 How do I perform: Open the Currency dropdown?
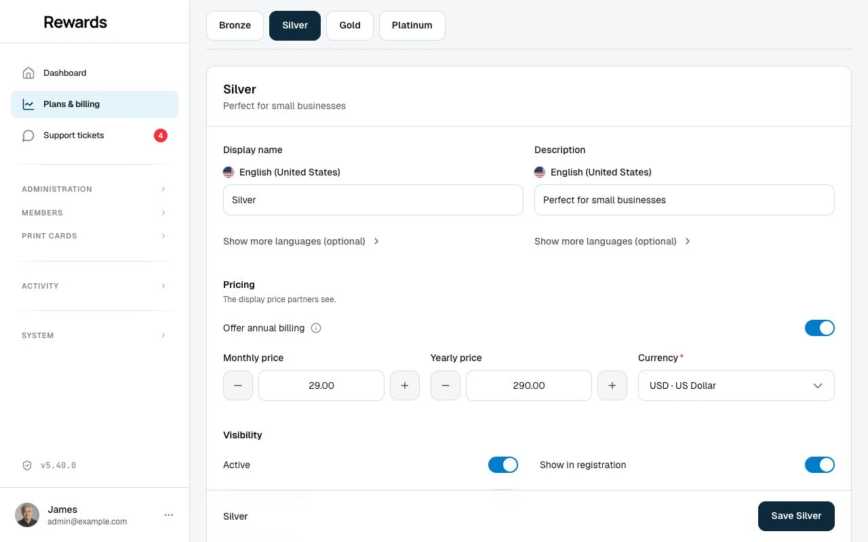click(736, 385)
